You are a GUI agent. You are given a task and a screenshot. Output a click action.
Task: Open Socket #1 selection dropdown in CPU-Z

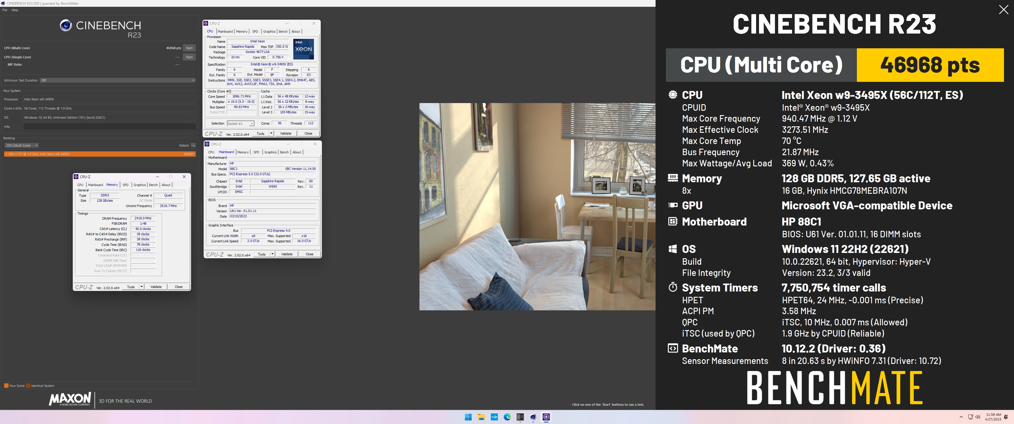tap(241, 123)
